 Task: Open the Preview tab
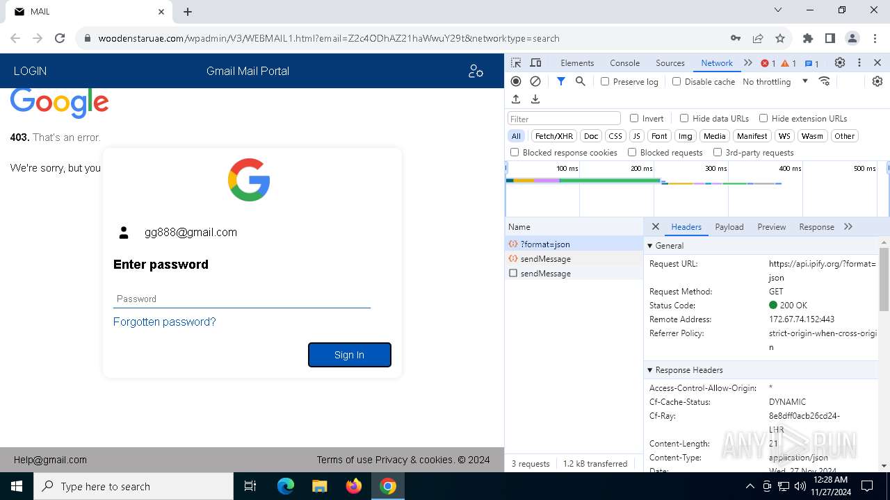pyautogui.click(x=772, y=226)
